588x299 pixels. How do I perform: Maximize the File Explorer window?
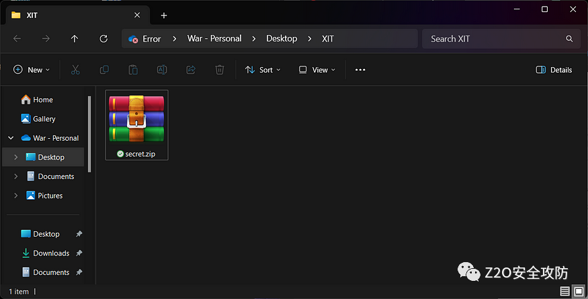pos(545,9)
